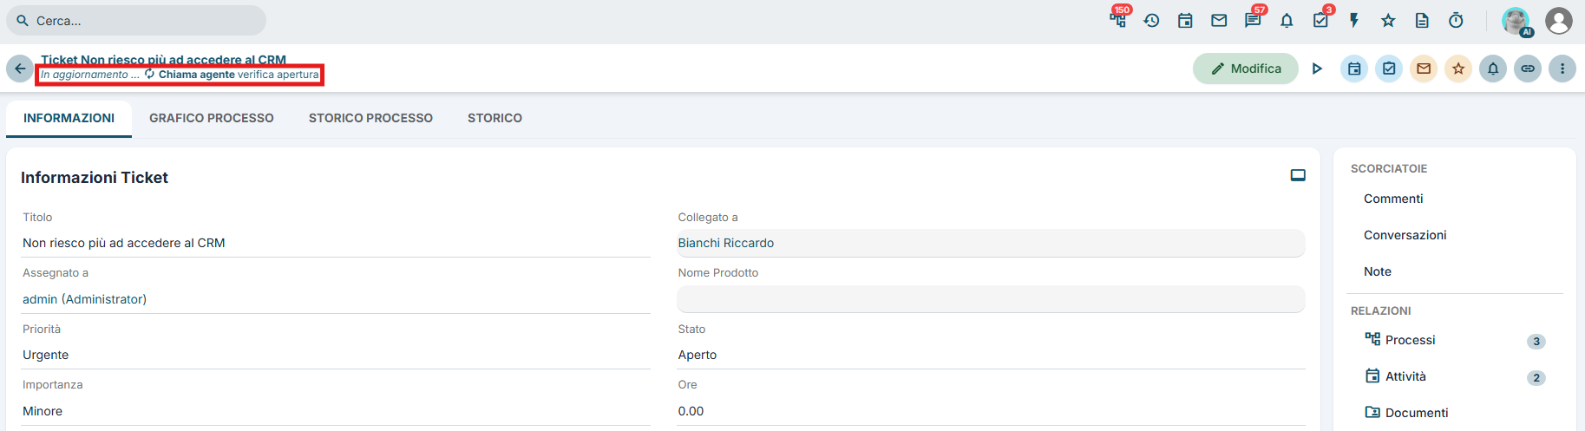Image resolution: width=1585 pixels, height=431 pixels.
Task: Toggle ticket notifications with the round bell button
Action: (1493, 69)
